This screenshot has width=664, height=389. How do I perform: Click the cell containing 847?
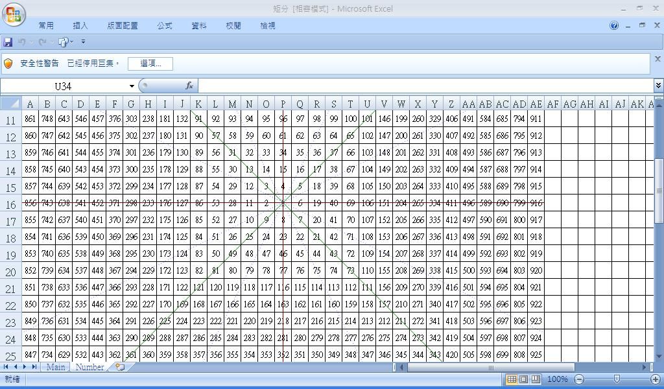point(30,355)
